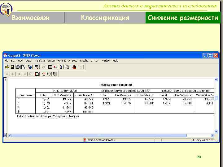
Task: Click the red SPSS processor status icon
Action: (85, 140)
